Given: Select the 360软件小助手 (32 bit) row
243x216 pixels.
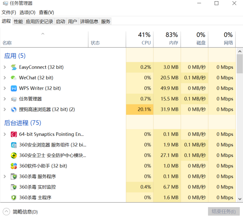Looking at the screenshot, I should pos(118,166).
